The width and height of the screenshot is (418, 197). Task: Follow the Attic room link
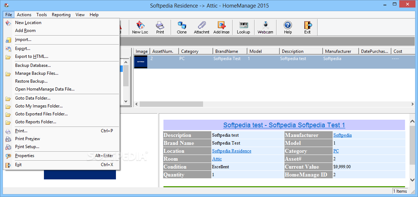(x=217, y=159)
